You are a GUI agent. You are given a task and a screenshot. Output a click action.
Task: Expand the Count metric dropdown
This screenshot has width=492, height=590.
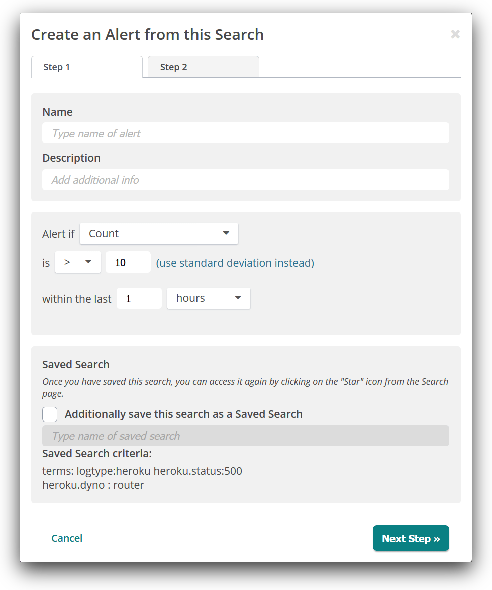point(159,234)
